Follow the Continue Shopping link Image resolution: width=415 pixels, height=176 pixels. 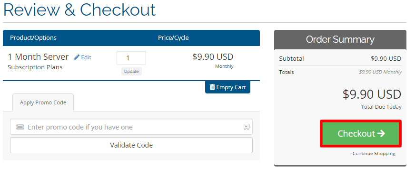point(374,154)
